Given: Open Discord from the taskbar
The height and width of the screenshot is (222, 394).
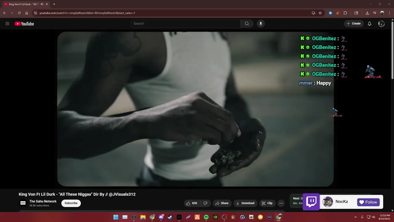Looking at the screenshot, I should pos(161,217).
